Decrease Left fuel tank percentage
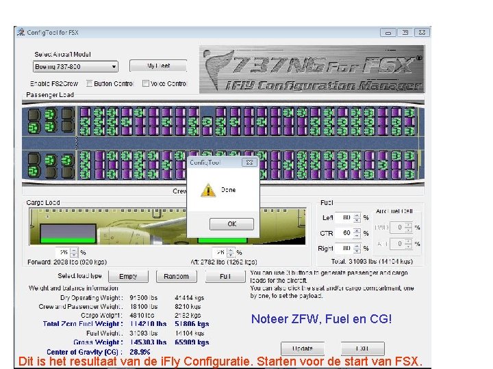The height and width of the screenshot is (369, 493). click(x=357, y=220)
